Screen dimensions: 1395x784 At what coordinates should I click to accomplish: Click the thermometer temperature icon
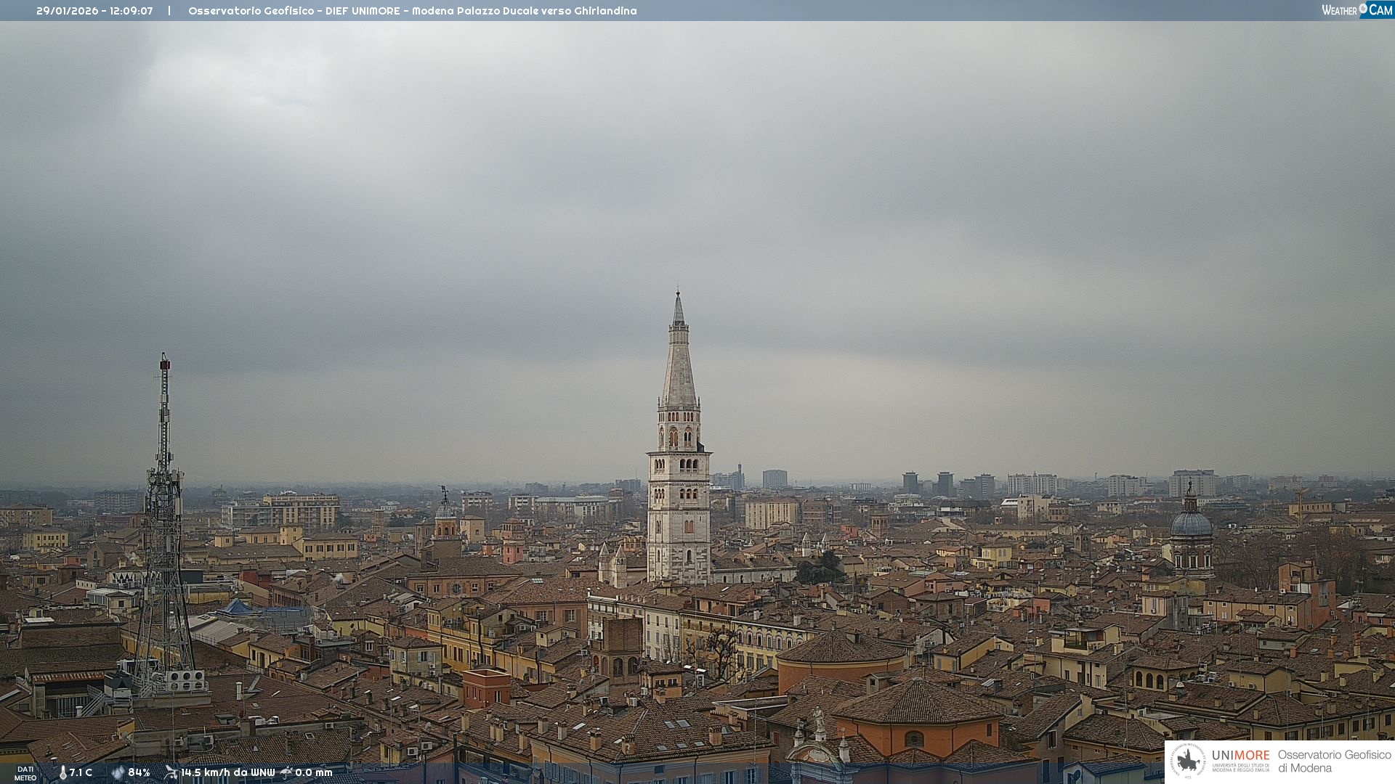(x=62, y=772)
